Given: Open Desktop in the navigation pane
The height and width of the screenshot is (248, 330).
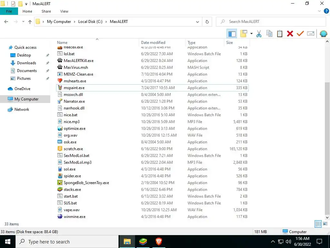Looking at the screenshot, I should tap(24, 55).
